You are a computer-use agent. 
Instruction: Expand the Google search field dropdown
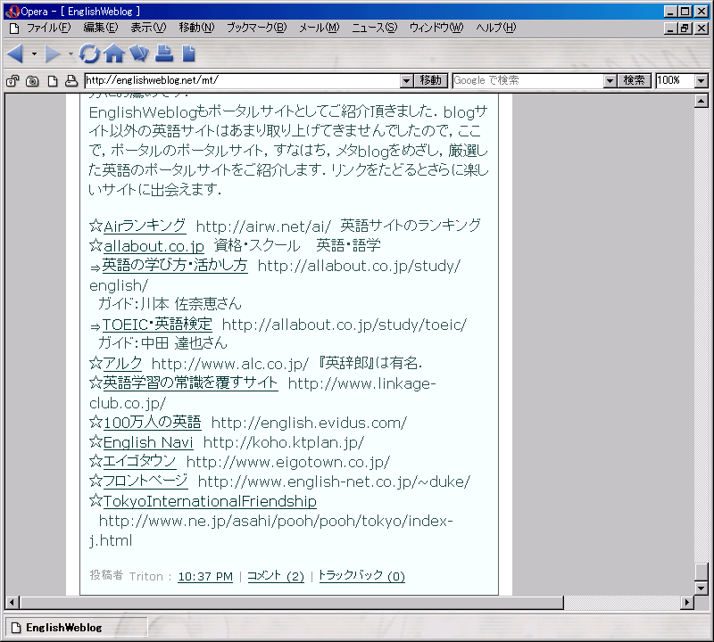pyautogui.click(x=610, y=81)
